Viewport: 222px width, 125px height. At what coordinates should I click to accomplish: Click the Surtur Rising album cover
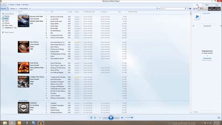click(24, 68)
